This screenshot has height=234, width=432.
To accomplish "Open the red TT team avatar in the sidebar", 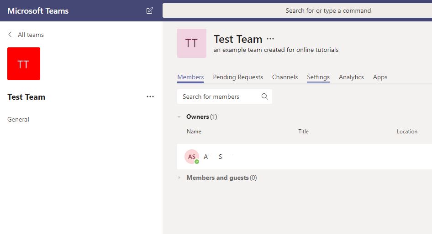I will [x=24, y=64].
